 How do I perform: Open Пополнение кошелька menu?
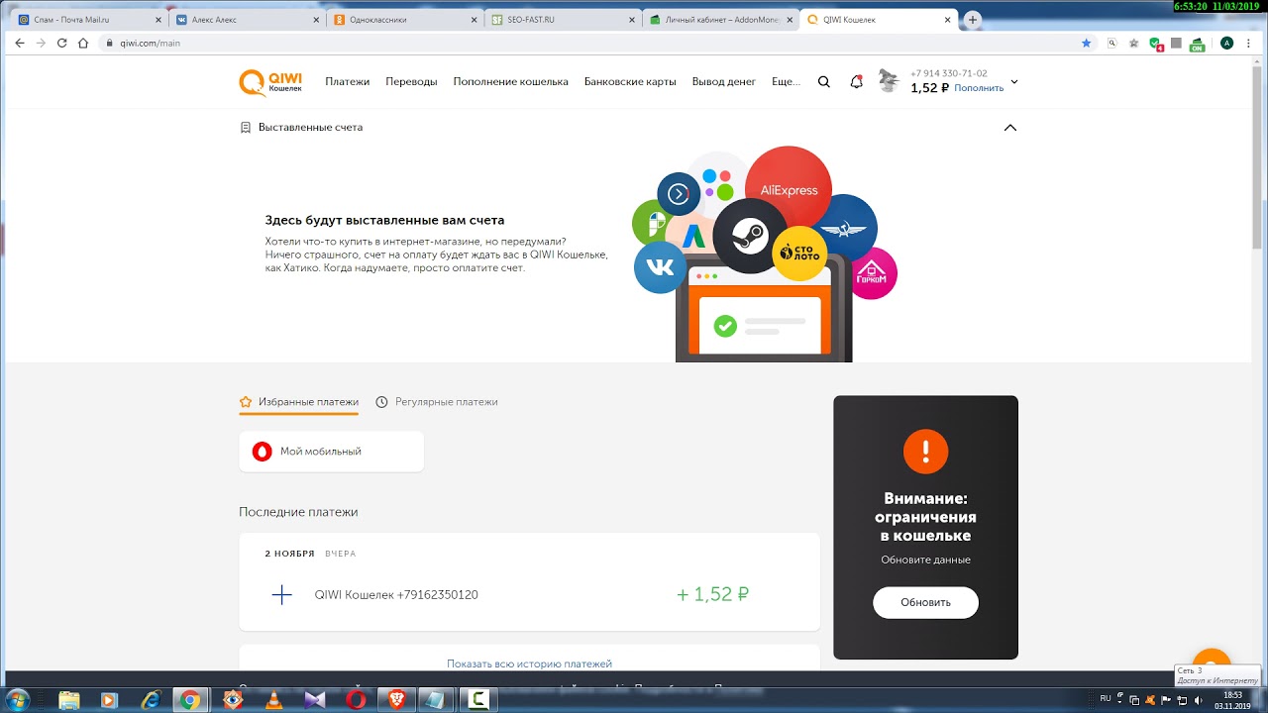pos(511,82)
